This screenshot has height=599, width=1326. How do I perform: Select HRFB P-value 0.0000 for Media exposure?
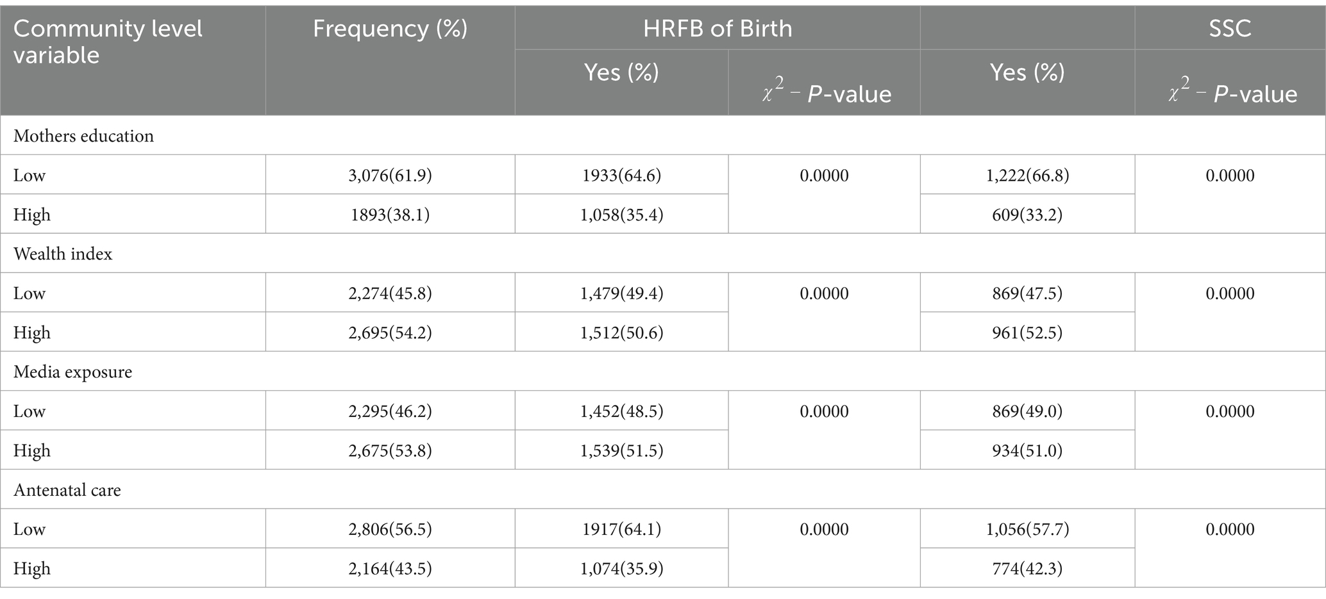824,411
